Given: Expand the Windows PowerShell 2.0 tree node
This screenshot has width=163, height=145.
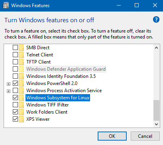Looking at the screenshot, I should (9, 84).
